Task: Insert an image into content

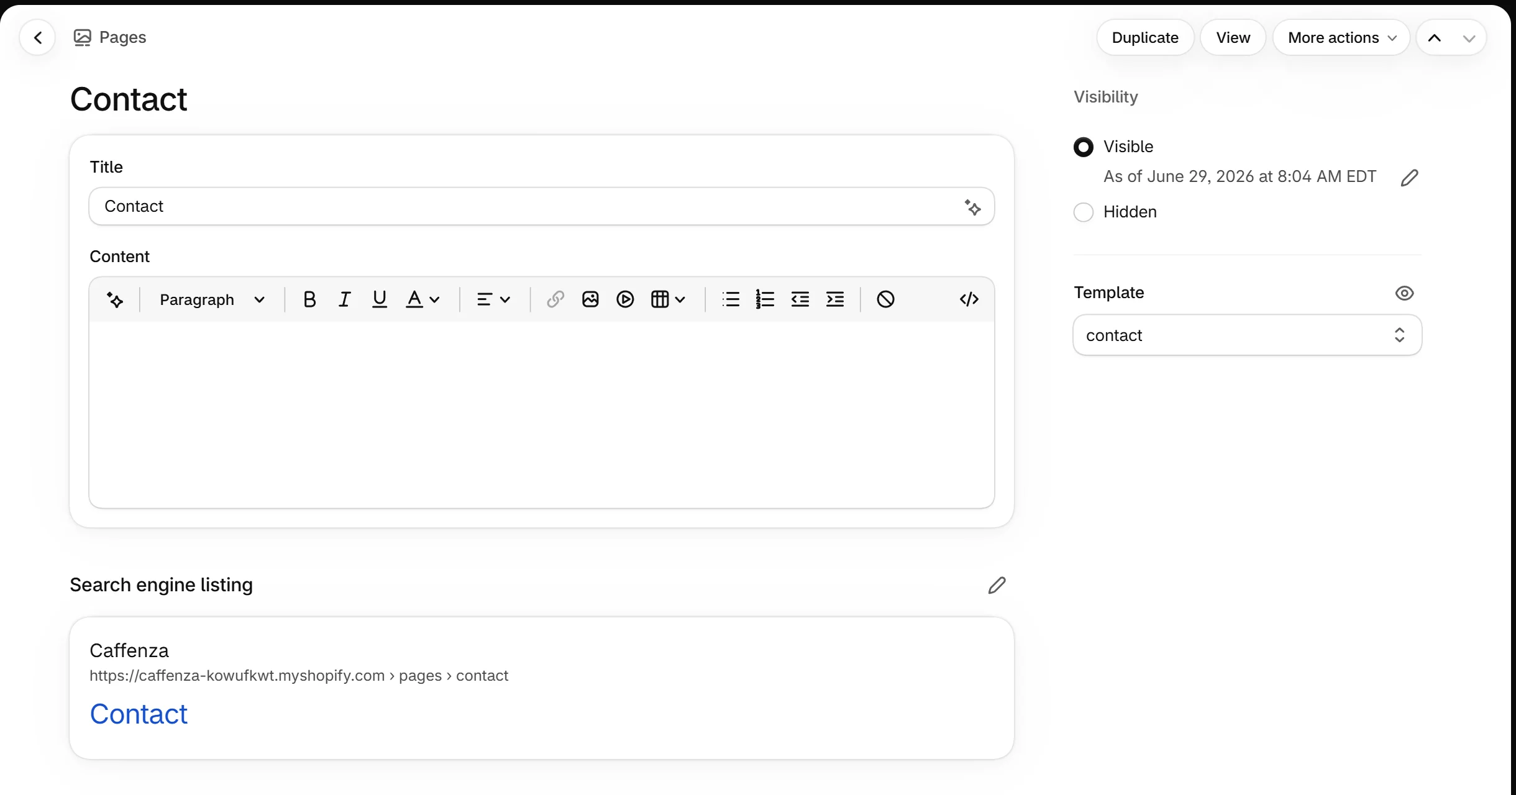Action: coord(590,300)
